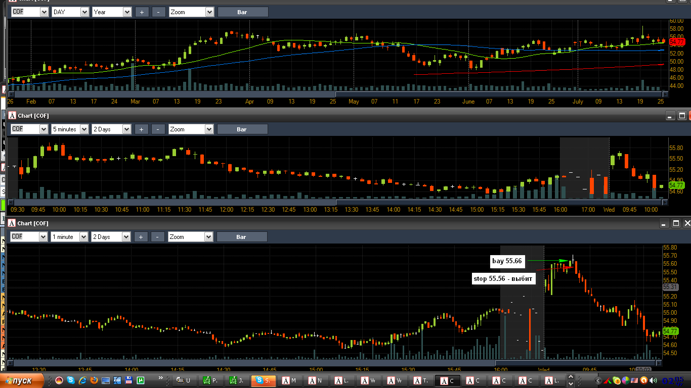Launch Firefox from quick launch
The height and width of the screenshot is (388, 691).
(94, 380)
